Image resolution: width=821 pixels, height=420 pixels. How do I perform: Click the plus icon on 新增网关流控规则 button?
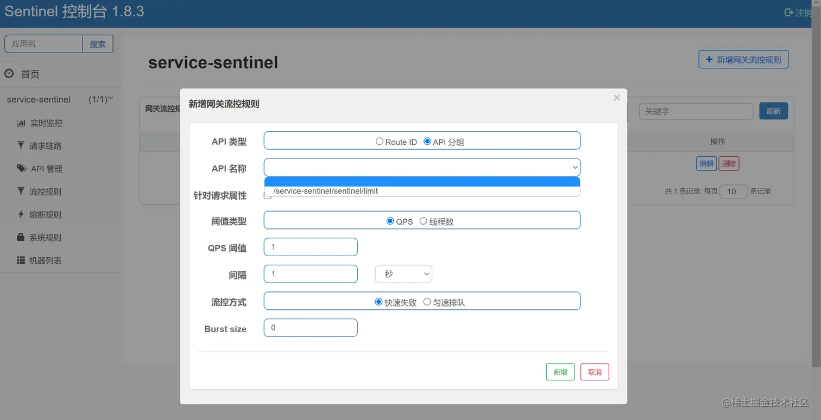click(709, 59)
